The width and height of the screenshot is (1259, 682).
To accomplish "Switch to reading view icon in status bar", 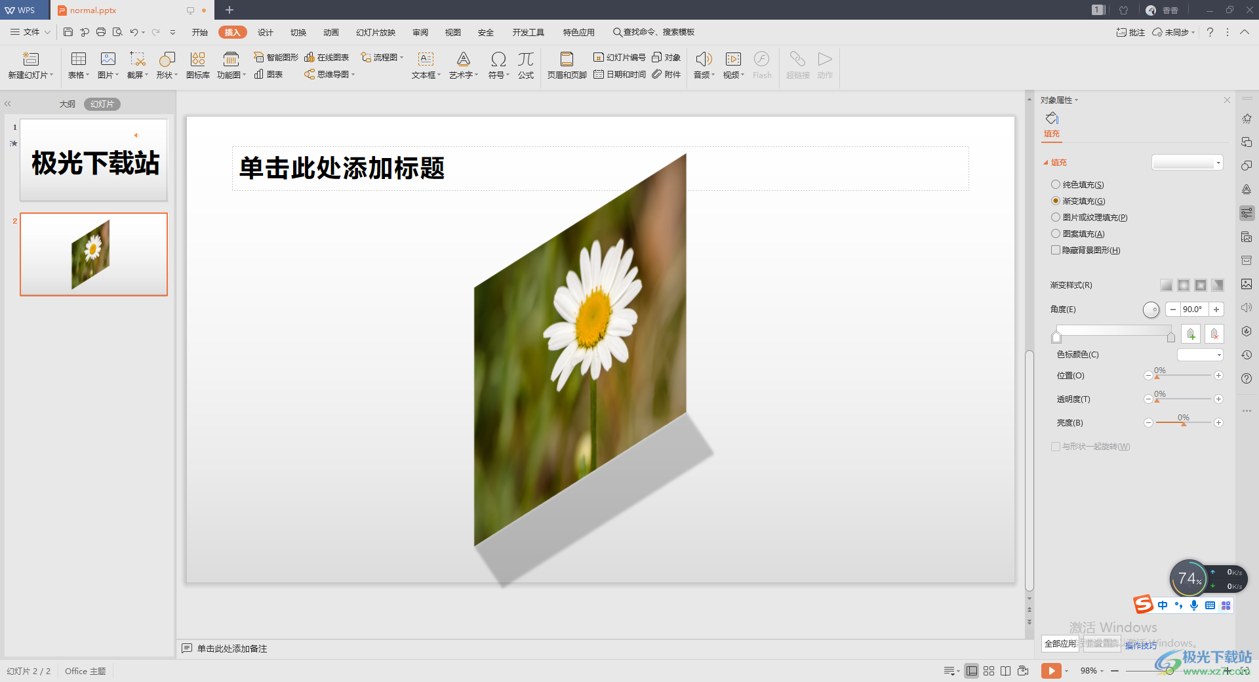I will (x=1006, y=671).
